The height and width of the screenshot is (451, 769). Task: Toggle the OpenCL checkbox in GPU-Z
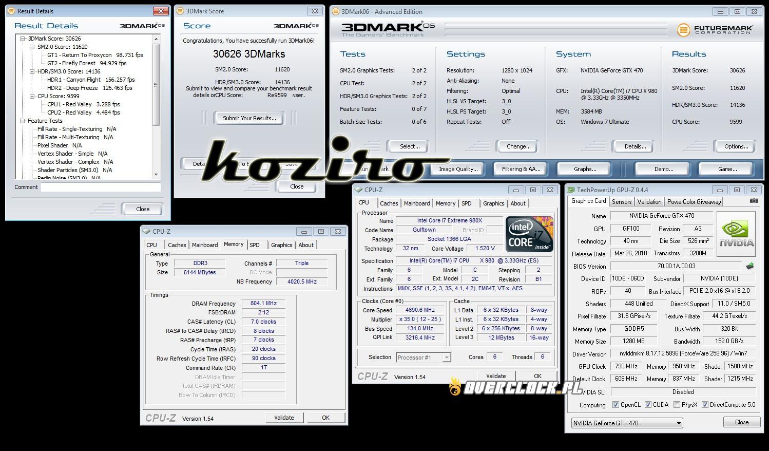[616, 405]
